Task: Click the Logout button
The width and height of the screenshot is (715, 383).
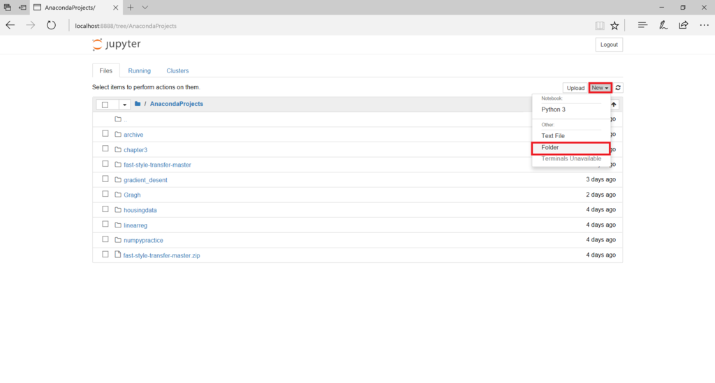Action: 609,45
